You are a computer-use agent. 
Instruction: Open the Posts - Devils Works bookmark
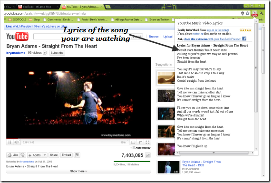coord(92,19)
